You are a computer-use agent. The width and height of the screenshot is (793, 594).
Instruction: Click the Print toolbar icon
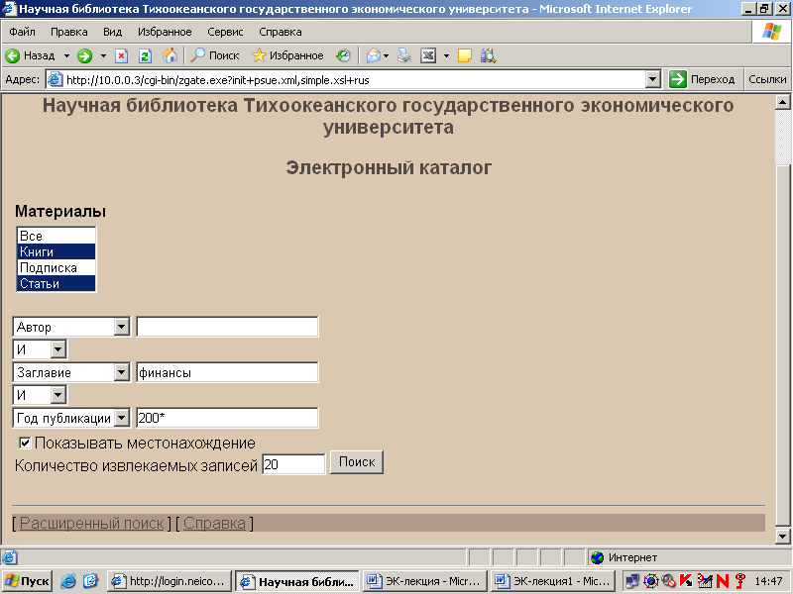(x=404, y=55)
